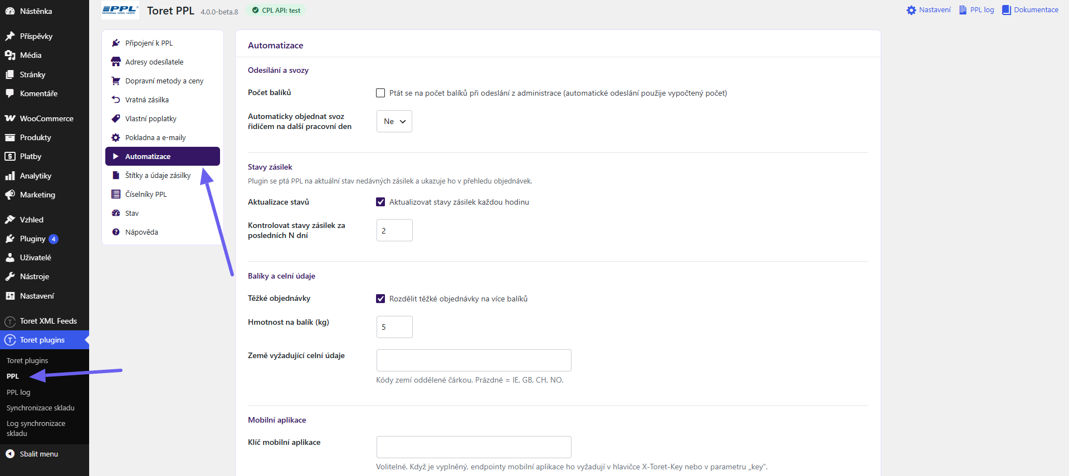The image size is (1069, 476).
Task: Open the PPL log link in header
Action: [x=976, y=10]
